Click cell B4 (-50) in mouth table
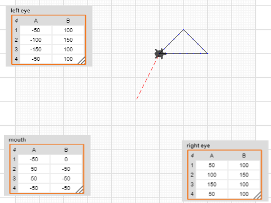The height and width of the screenshot is (203, 271). [66, 188]
